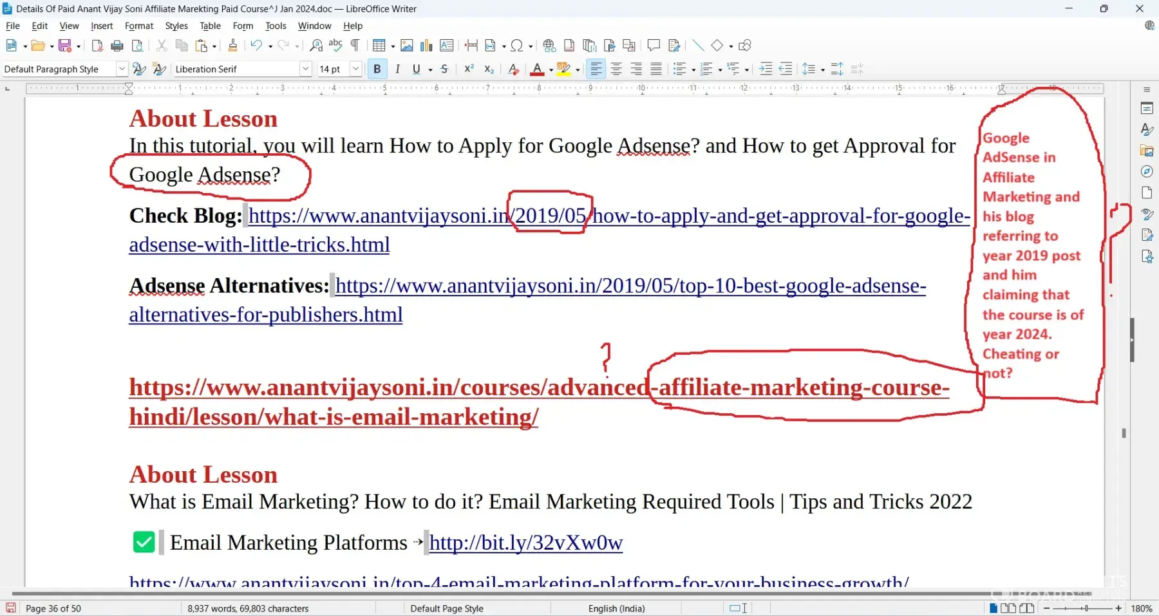
Task: Click the word count in status bar
Action: (248, 608)
